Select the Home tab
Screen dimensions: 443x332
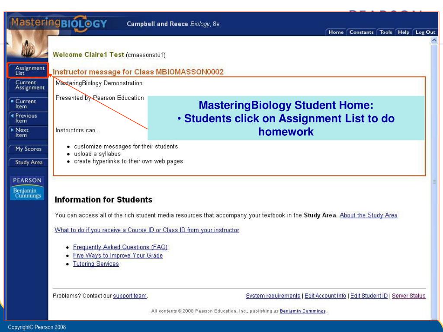[336, 32]
